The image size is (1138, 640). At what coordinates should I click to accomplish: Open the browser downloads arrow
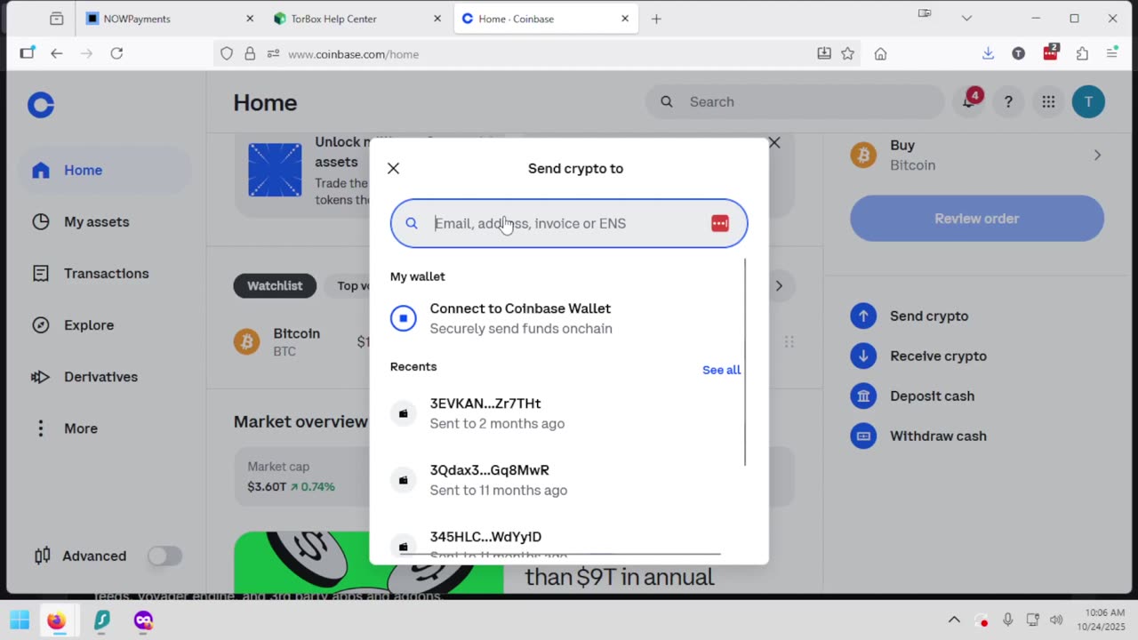coord(988,53)
